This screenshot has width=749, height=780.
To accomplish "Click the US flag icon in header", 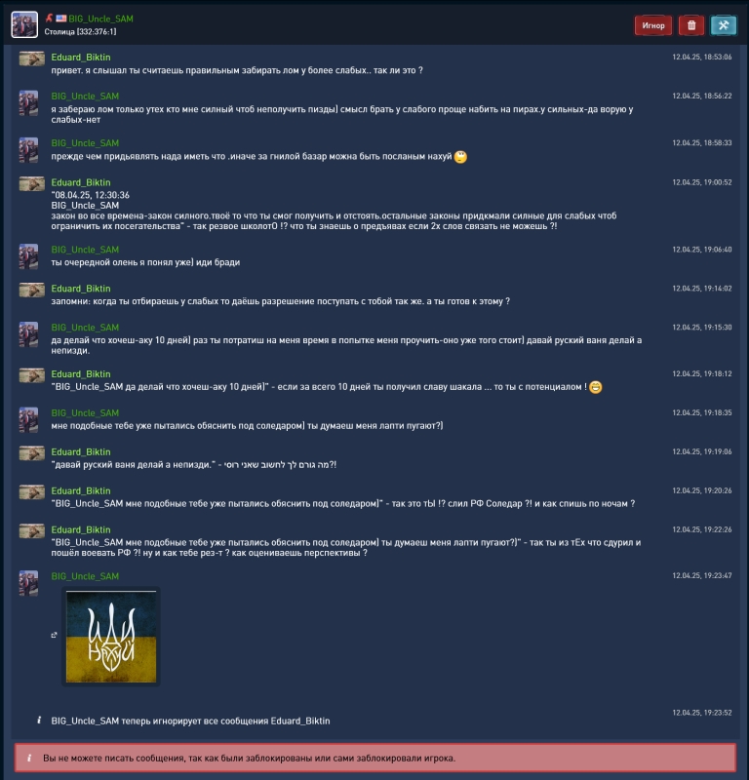I will (x=60, y=19).
